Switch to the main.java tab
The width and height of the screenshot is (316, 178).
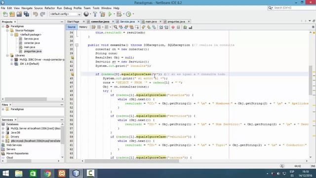point(151,22)
